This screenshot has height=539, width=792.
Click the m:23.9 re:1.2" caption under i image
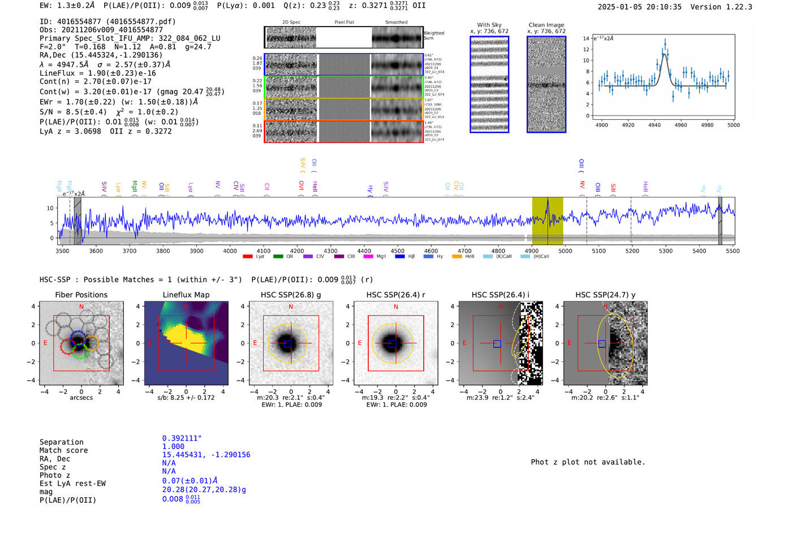click(x=500, y=398)
